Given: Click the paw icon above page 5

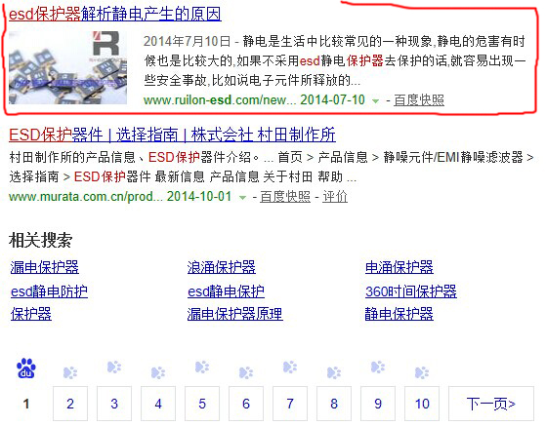Looking at the screenshot, I should (x=202, y=367).
